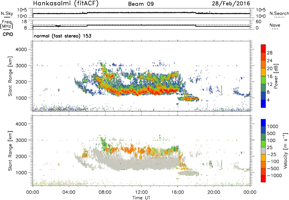Image resolution: width=289 pixels, height=200 pixels.
Task: Click the 'Power [dB]' color bar label
Action: click(x=276, y=76)
